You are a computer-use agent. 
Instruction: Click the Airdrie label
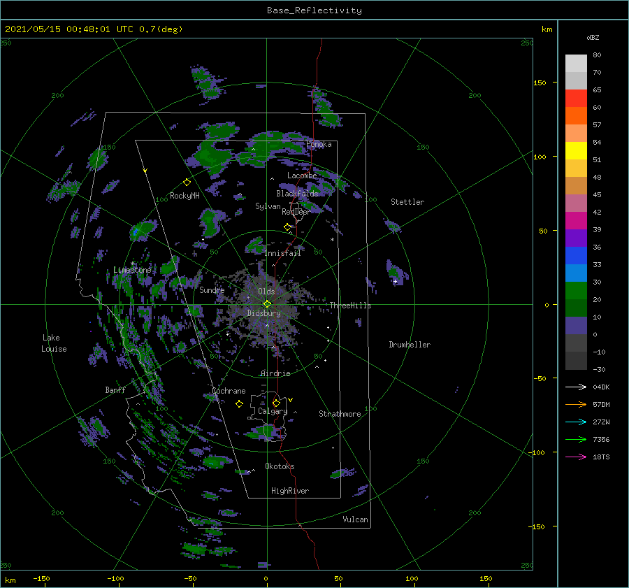[275, 373]
